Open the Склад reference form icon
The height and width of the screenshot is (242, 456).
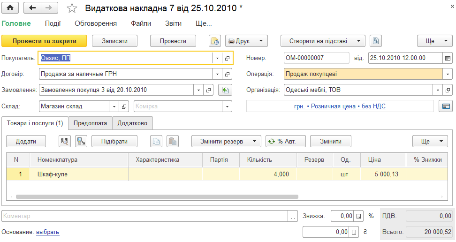click(124, 106)
